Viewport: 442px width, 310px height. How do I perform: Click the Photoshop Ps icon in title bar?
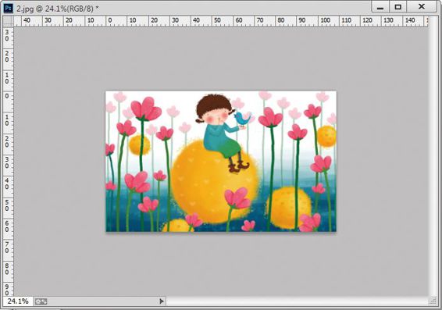coord(8,8)
